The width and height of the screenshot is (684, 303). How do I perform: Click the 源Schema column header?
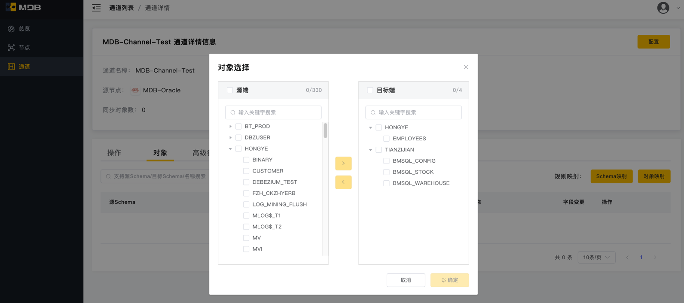122,202
